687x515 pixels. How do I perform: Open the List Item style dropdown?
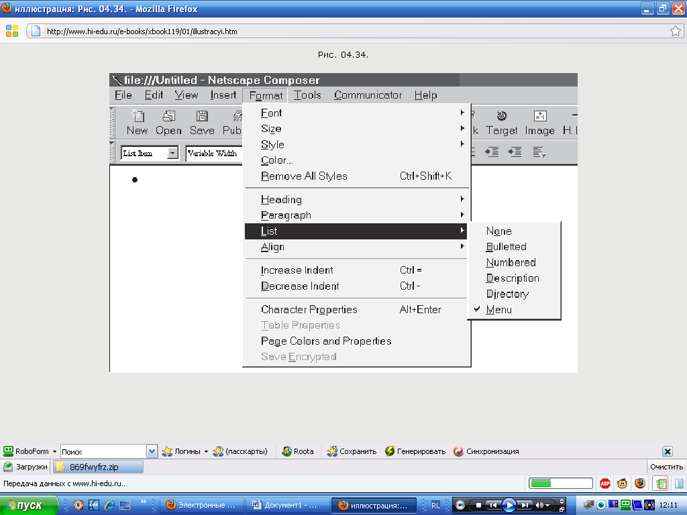(172, 153)
